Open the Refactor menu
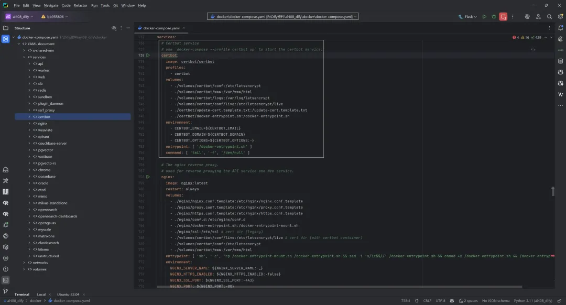This screenshot has height=305, width=566. [x=81, y=5]
